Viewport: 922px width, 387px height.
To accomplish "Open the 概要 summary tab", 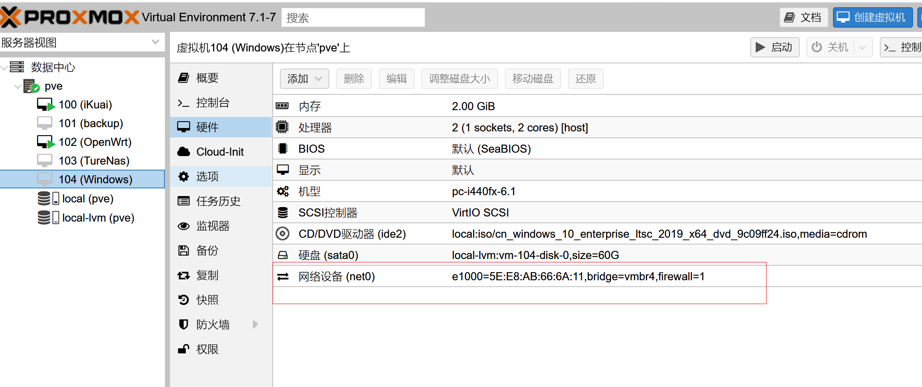I will (x=221, y=78).
